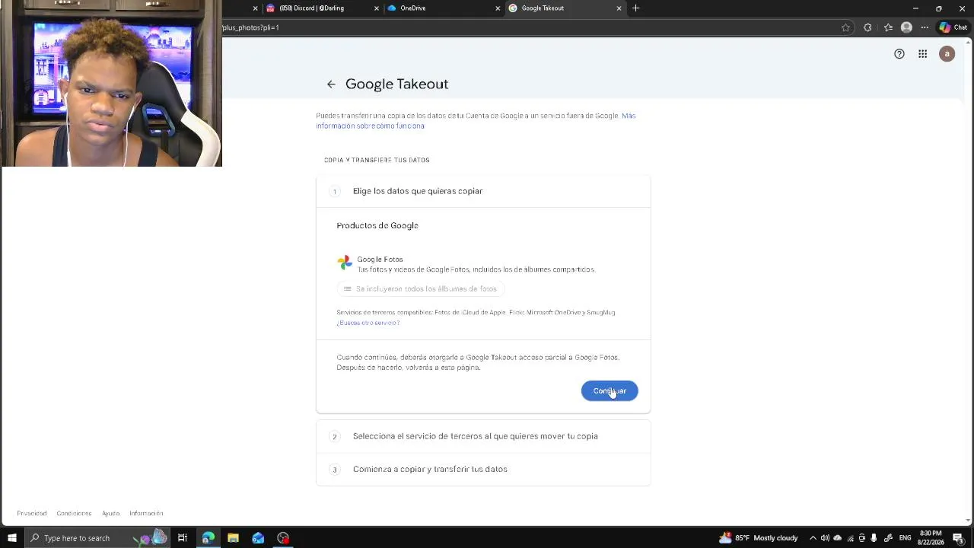Open the notification center icon
Image resolution: width=974 pixels, height=548 pixels.
(x=958, y=538)
